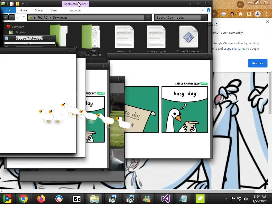Open Quick Access Toolbar customize dropdown
The image size is (272, 204).
click(x=23, y=4)
